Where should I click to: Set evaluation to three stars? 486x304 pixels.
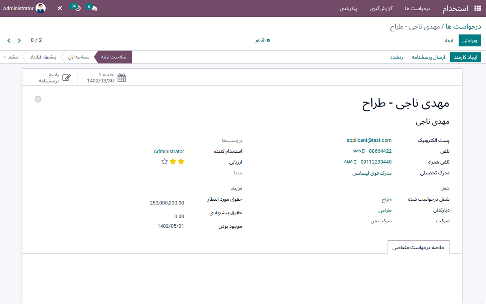pyautogui.click(x=164, y=161)
